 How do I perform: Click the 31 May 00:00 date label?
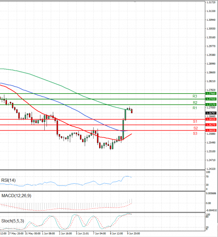point(33,233)
